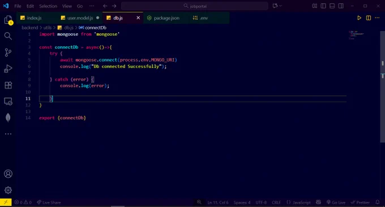The width and height of the screenshot is (385, 207).
Task: Click the jobportal command center search box
Action: click(195, 6)
